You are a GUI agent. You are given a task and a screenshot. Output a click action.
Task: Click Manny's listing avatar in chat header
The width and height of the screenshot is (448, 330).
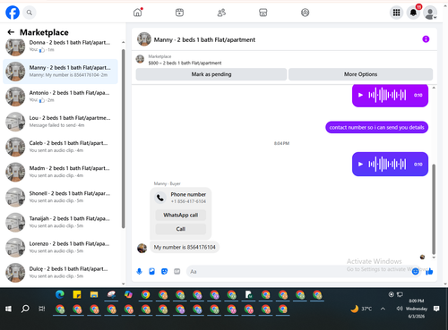pyautogui.click(x=144, y=39)
